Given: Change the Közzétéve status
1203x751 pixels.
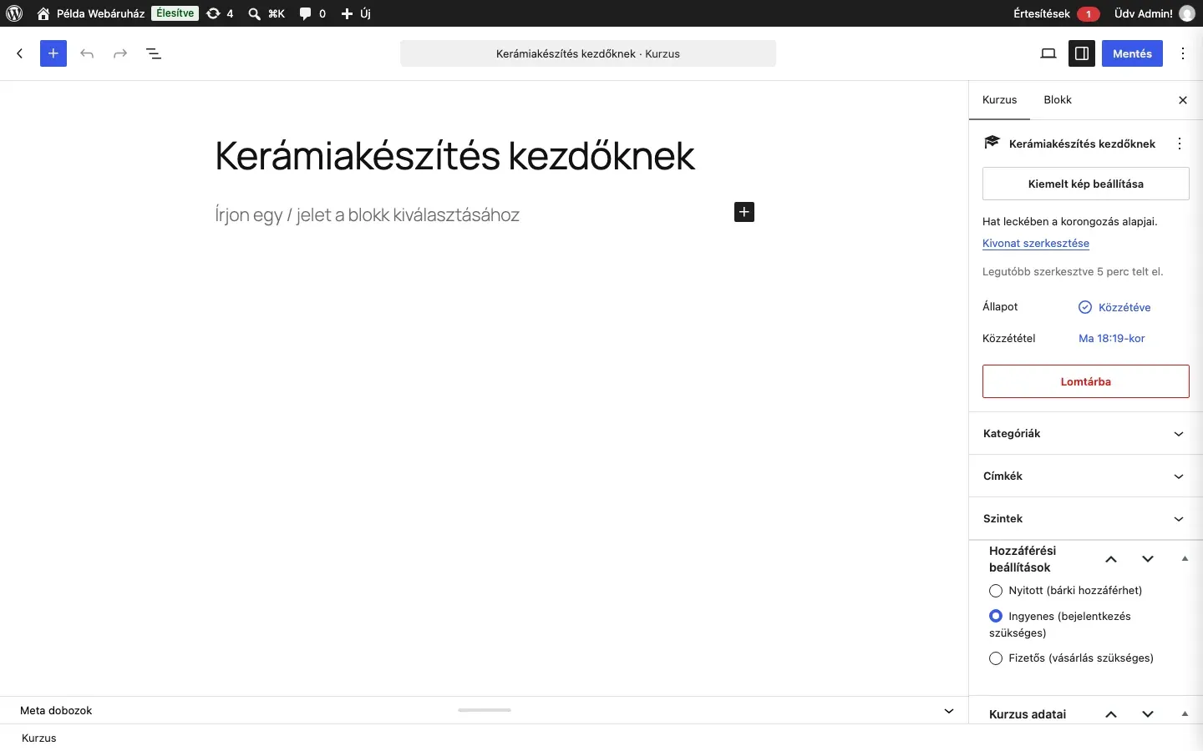Looking at the screenshot, I should (1115, 307).
